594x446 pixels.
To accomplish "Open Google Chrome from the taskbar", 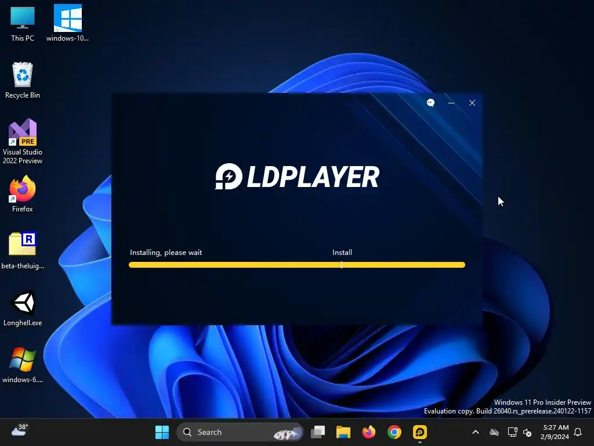I will pyautogui.click(x=394, y=432).
